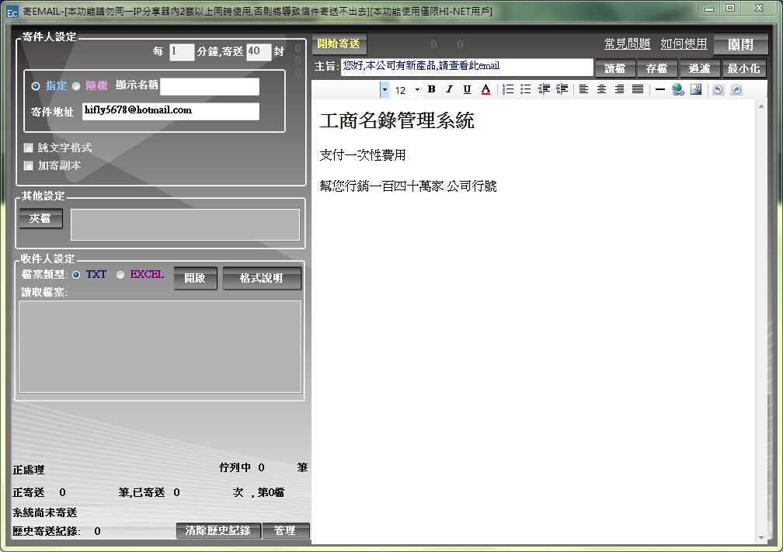Click the 最小化 minimize button

744,68
